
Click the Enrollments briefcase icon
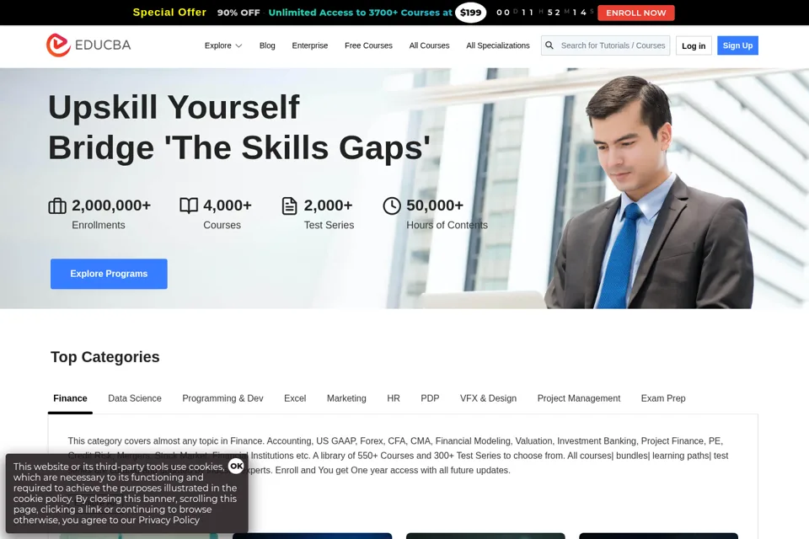pos(57,205)
